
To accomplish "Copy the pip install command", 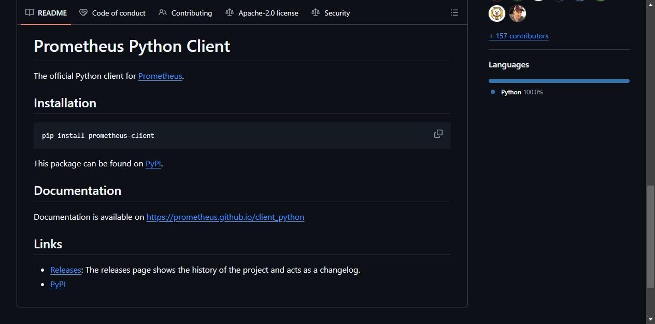I will point(438,134).
